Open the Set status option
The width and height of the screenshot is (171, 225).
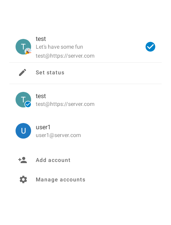pyautogui.click(x=85, y=73)
